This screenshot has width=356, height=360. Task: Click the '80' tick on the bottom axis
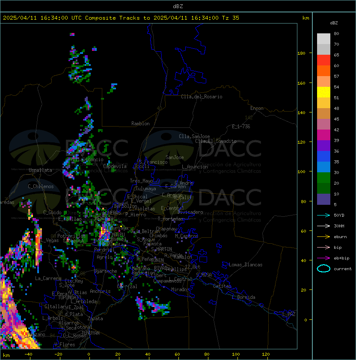(x=207, y=354)
